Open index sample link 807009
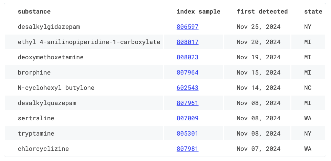This screenshot has height=161, width=331. [x=187, y=118]
